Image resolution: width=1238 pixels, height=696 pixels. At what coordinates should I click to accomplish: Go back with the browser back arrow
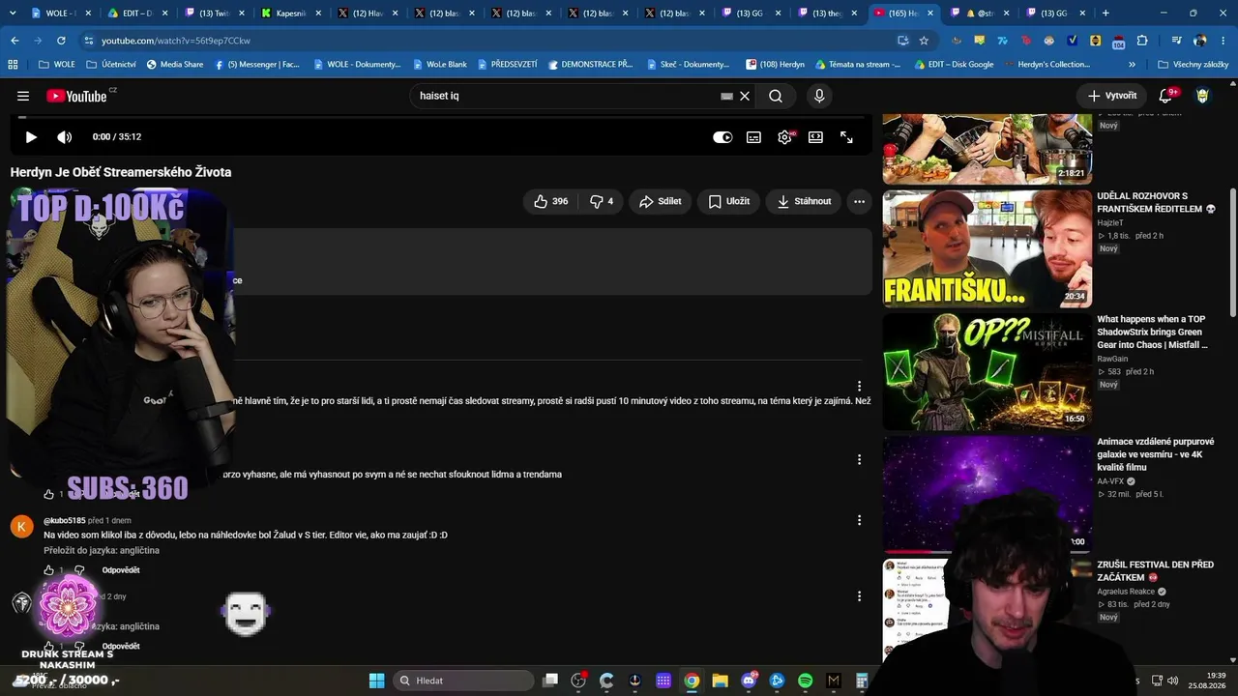(15, 41)
